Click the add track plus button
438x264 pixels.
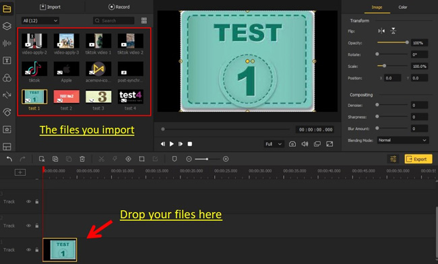pyautogui.click(x=20, y=172)
